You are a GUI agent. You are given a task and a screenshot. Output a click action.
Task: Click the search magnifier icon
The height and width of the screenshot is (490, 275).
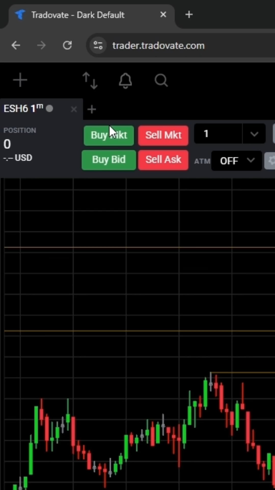click(x=161, y=81)
